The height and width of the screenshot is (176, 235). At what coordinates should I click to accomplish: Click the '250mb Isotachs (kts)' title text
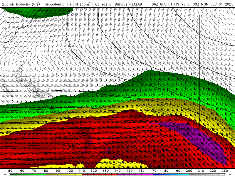click(x=21, y=4)
